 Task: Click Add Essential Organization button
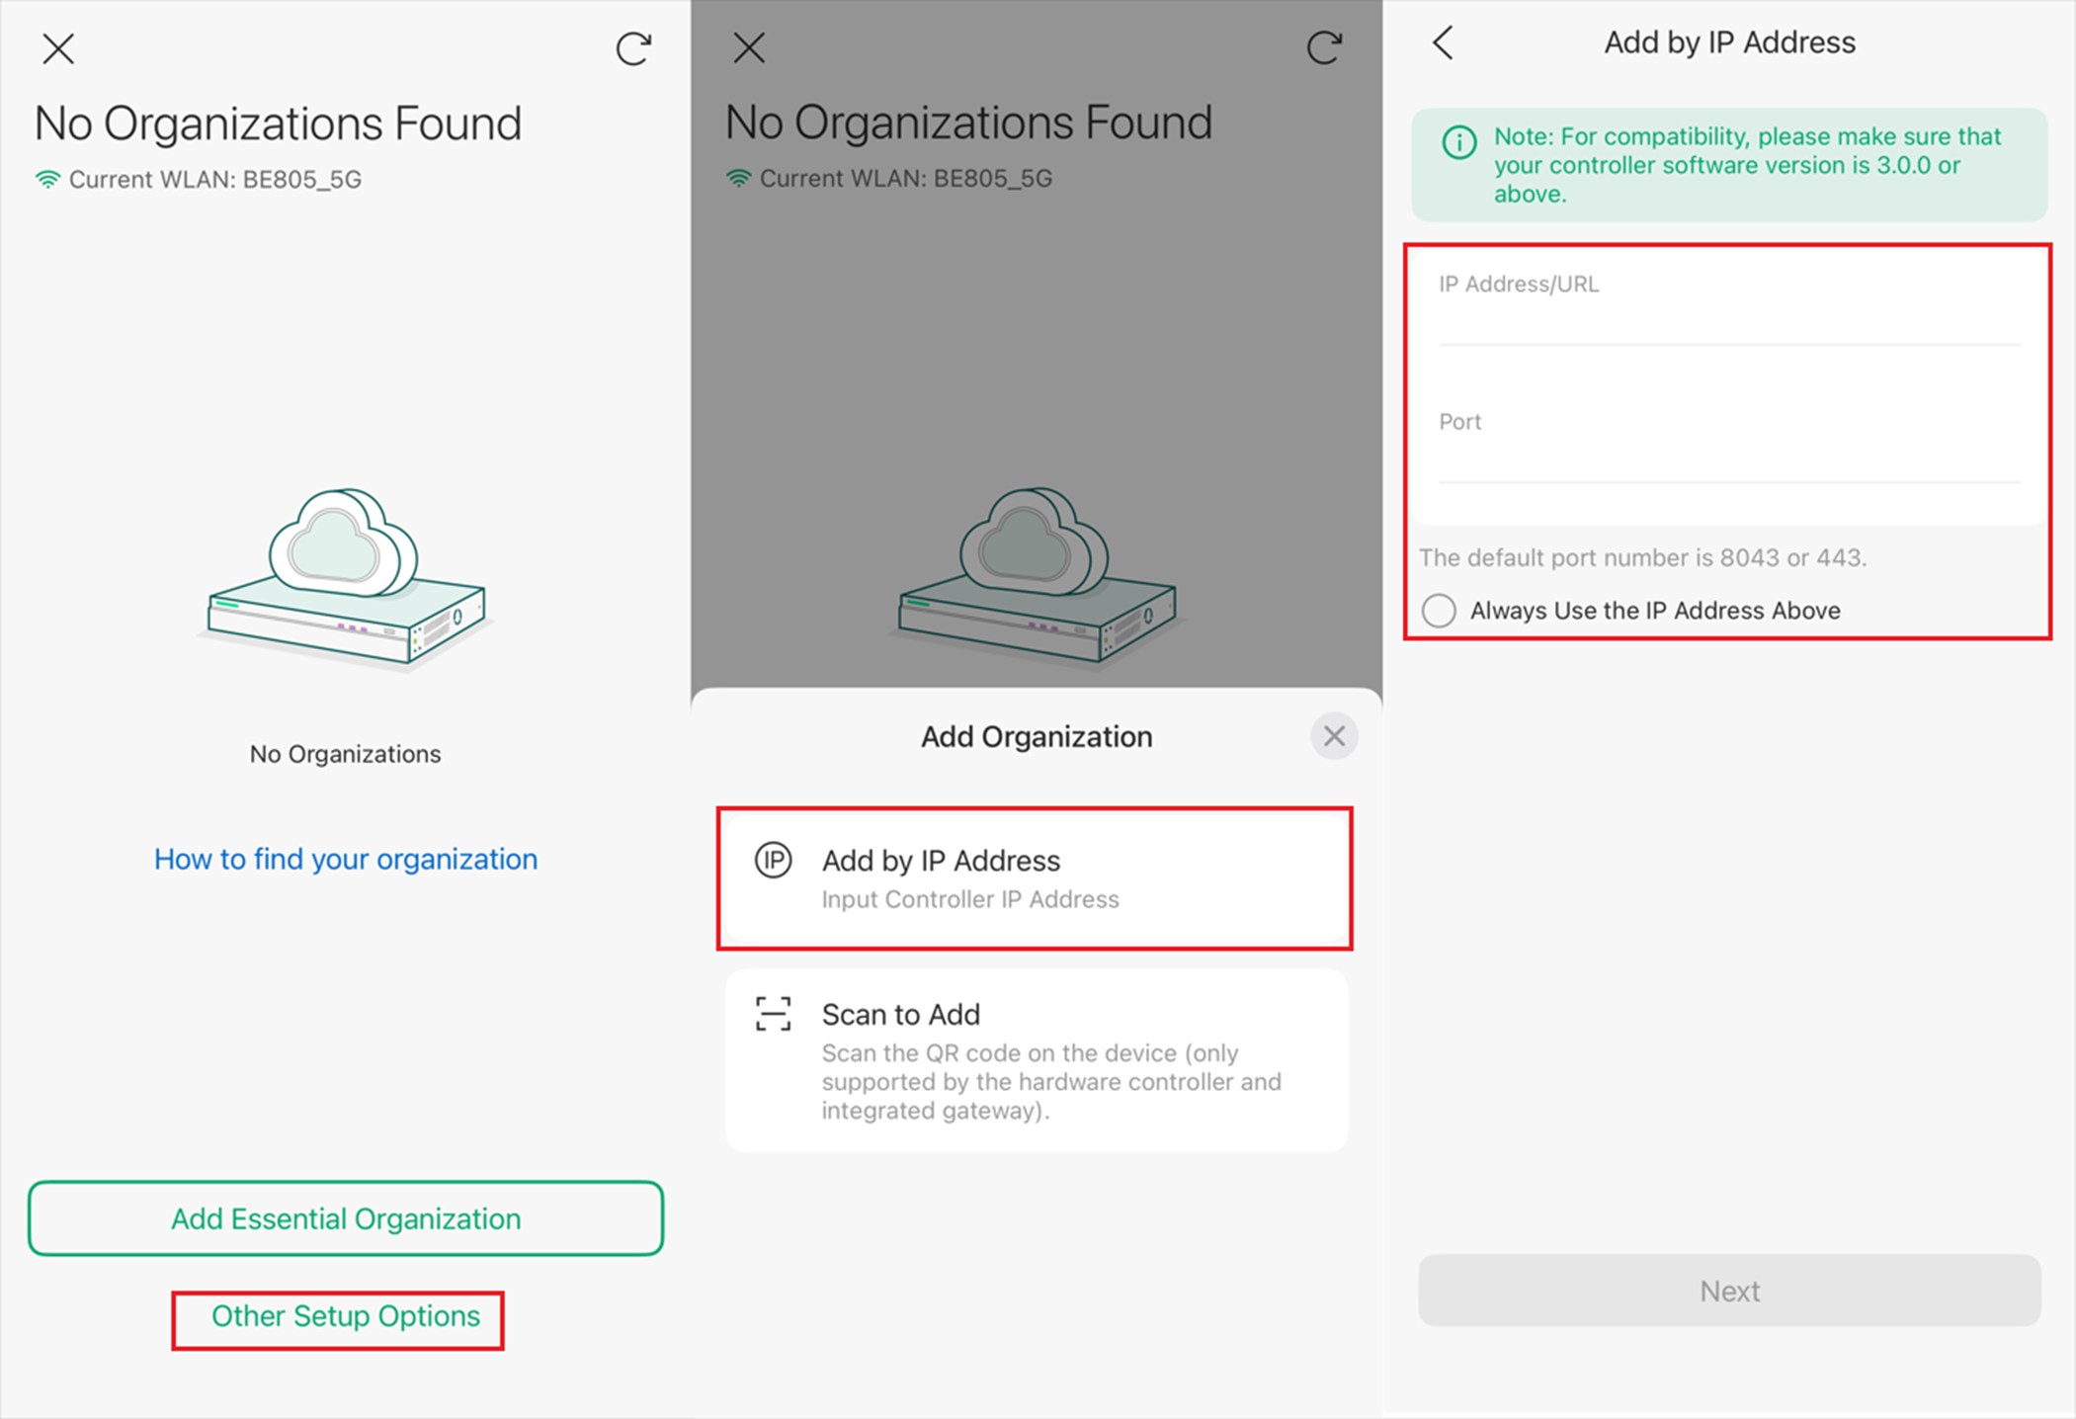346,1218
